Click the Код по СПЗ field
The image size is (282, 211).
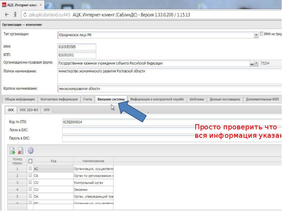[172, 122]
